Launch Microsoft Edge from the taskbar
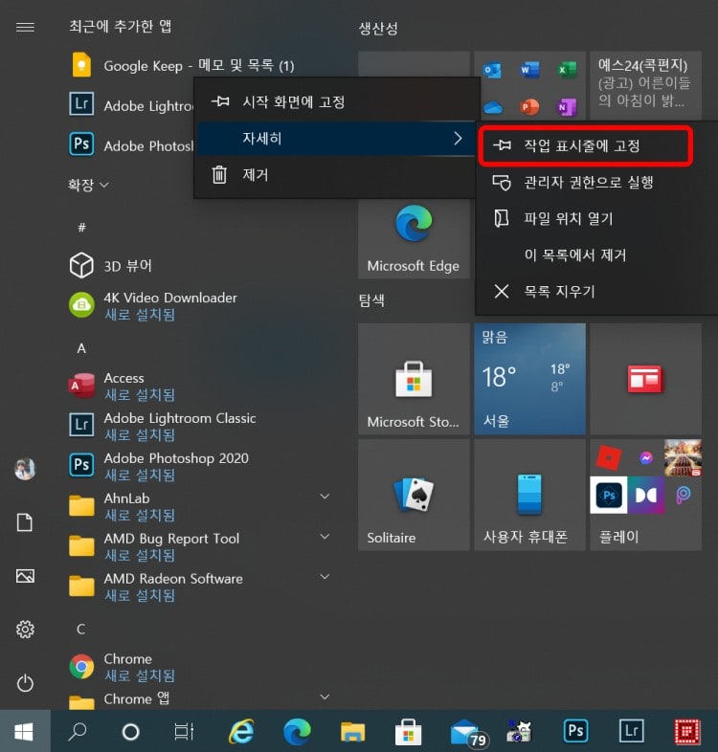718x752 pixels. click(x=297, y=732)
